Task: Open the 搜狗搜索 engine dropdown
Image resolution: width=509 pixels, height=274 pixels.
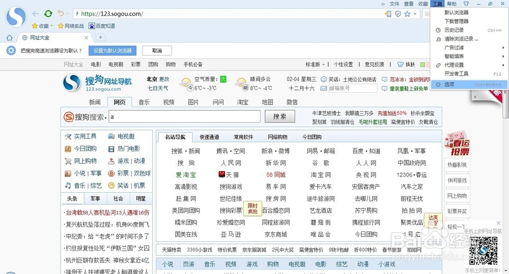Action: pos(105,117)
